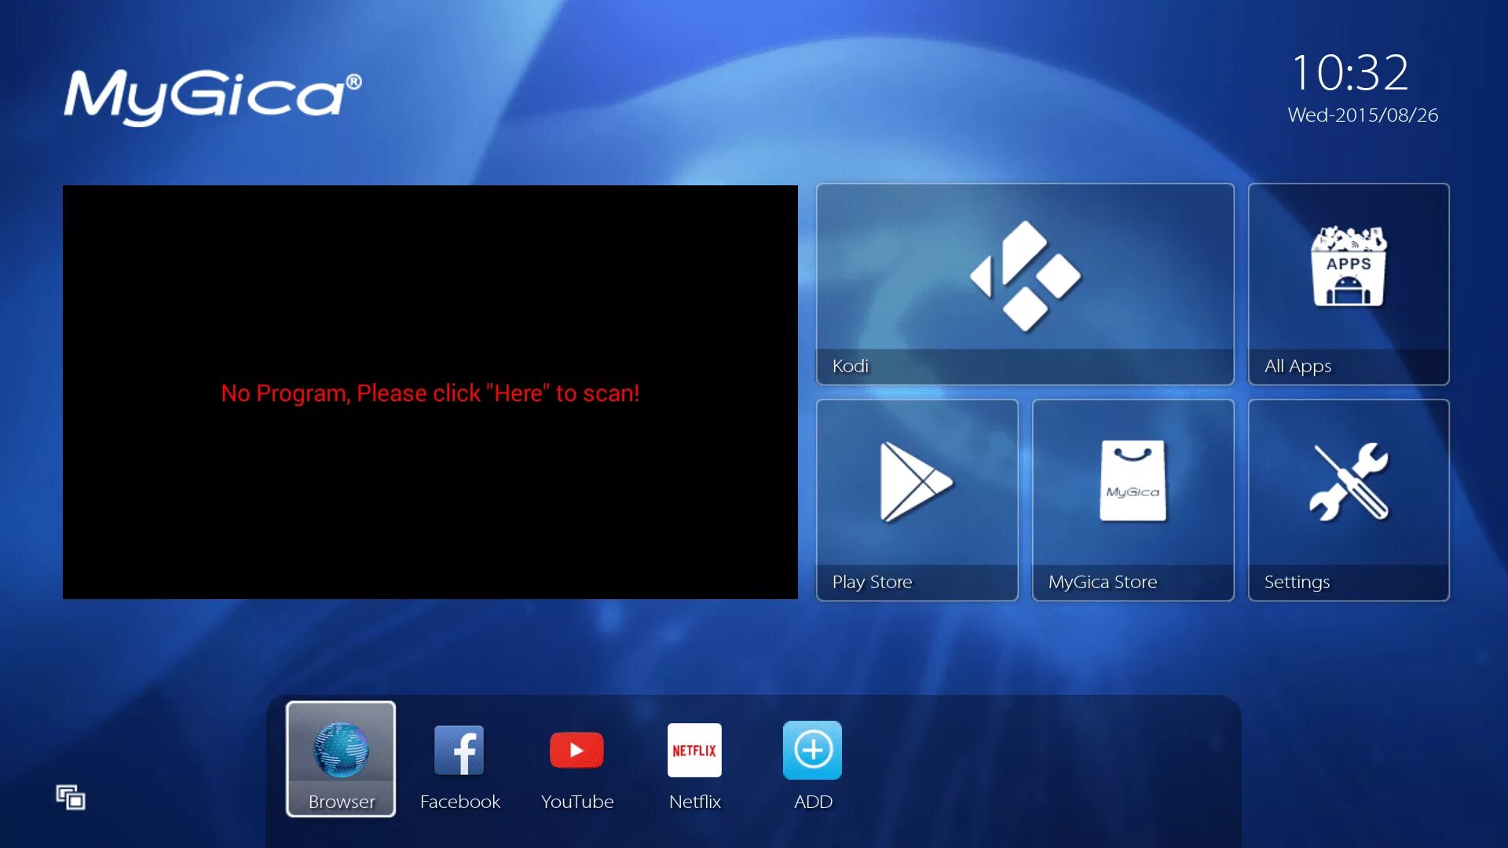Click the 'Play Store' label text

point(872,582)
